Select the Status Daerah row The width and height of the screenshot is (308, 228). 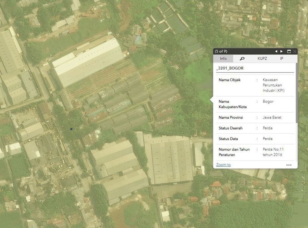point(255,128)
